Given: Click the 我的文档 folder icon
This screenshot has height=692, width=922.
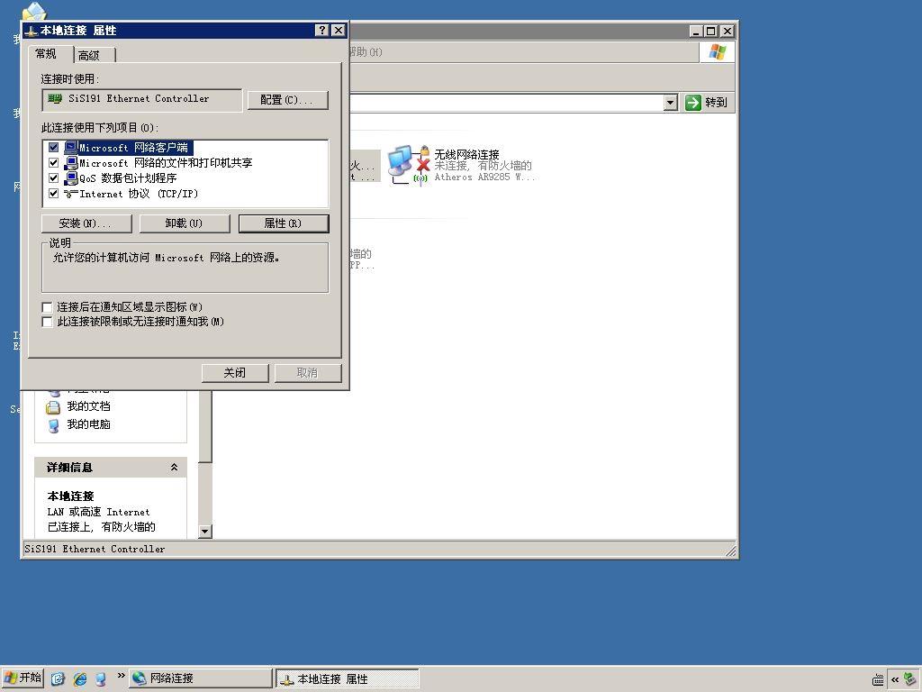Looking at the screenshot, I should point(53,406).
